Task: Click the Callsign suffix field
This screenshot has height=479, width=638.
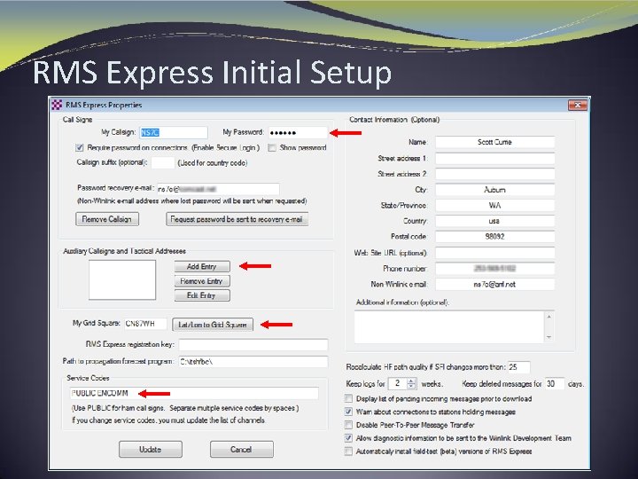Action: pyautogui.click(x=163, y=163)
